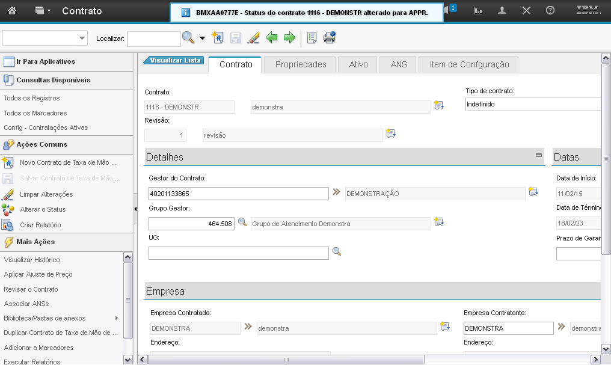The height and width of the screenshot is (365, 611).
Task: Create new contract with toolbar icon
Action: (217, 38)
